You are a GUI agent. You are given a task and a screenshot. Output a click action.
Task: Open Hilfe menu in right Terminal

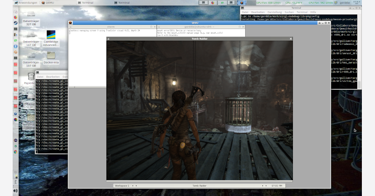[x=313, y=12]
